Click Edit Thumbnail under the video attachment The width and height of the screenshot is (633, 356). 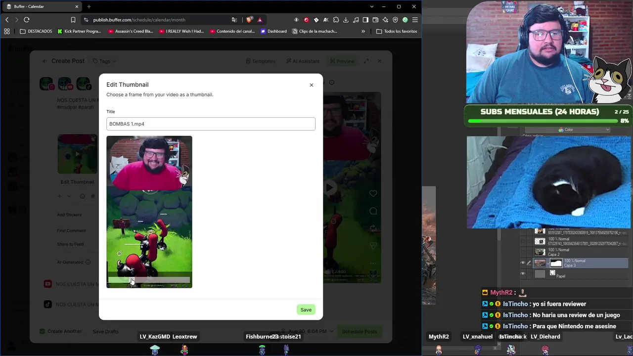(77, 182)
